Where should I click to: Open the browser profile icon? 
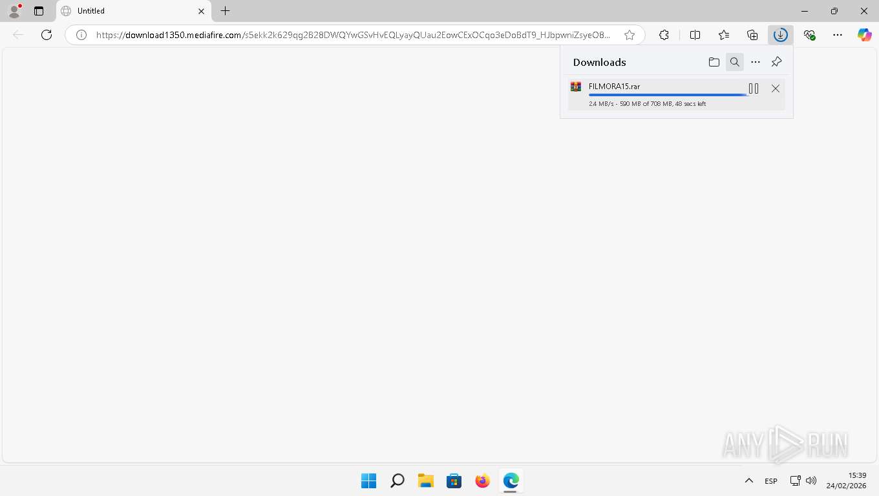coord(14,11)
